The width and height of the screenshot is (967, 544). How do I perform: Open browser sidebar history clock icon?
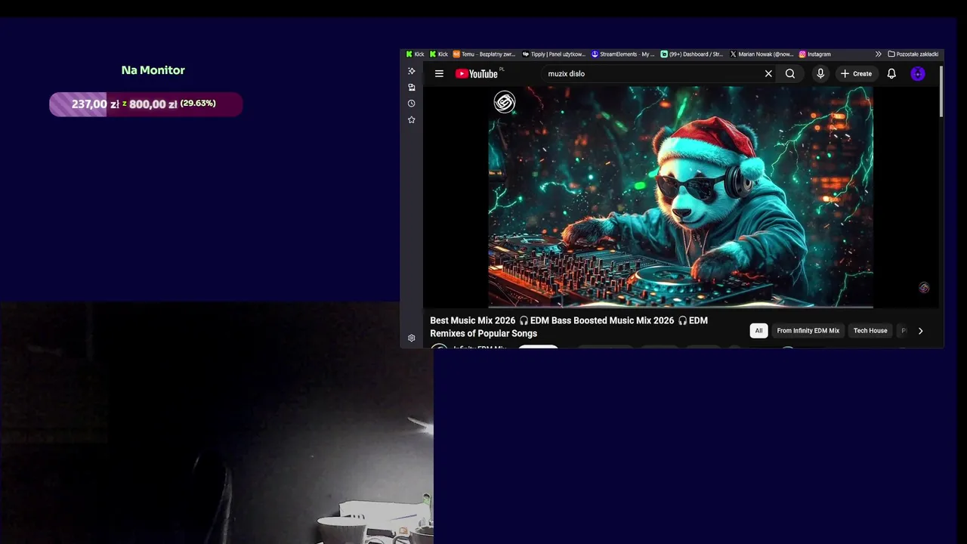(x=412, y=104)
